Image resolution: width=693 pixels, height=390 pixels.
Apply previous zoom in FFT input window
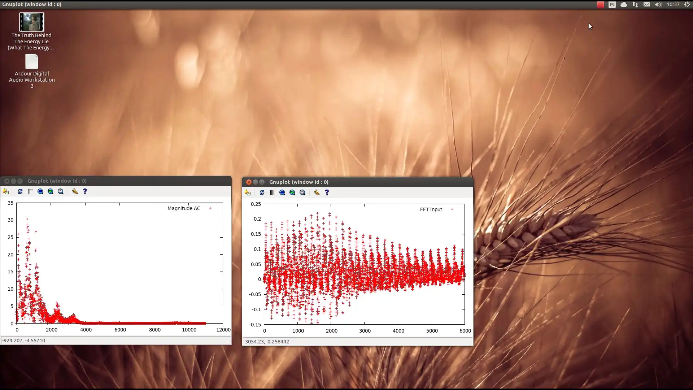coord(282,192)
